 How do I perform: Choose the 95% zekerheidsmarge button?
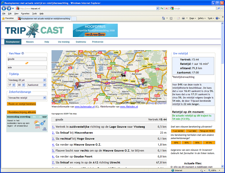tap(197, 143)
